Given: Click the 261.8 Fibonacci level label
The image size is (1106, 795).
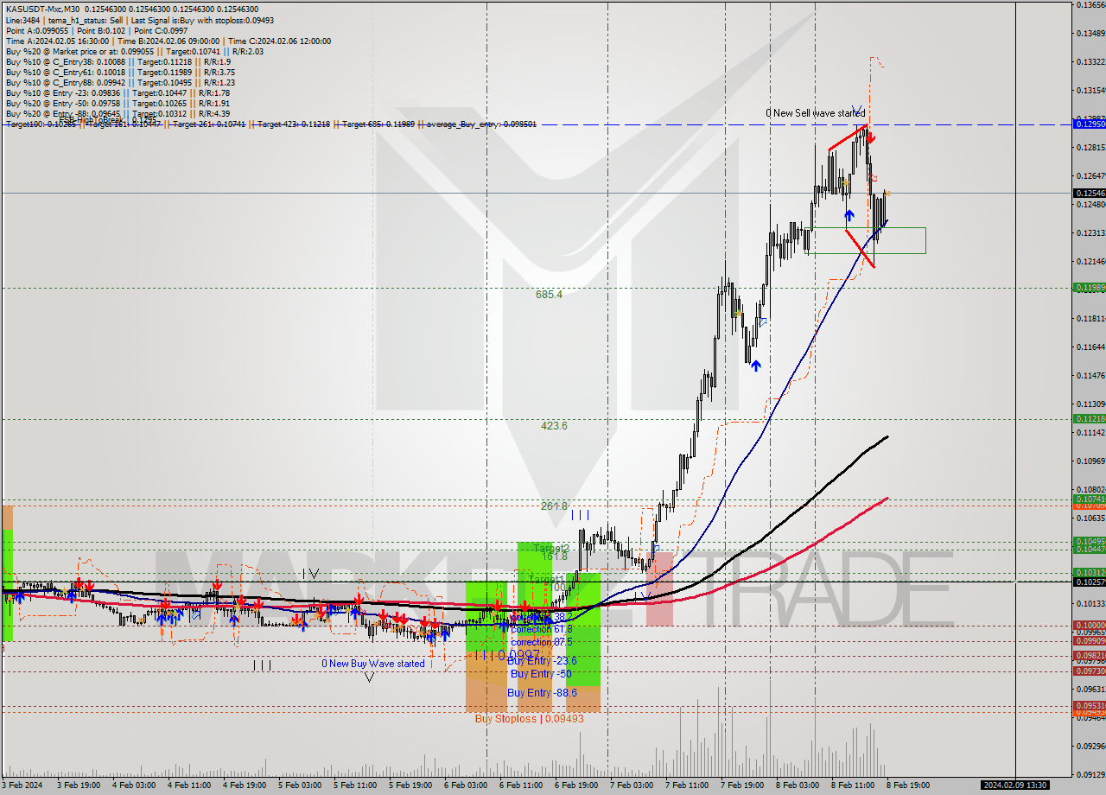Looking at the screenshot, I should [x=554, y=506].
